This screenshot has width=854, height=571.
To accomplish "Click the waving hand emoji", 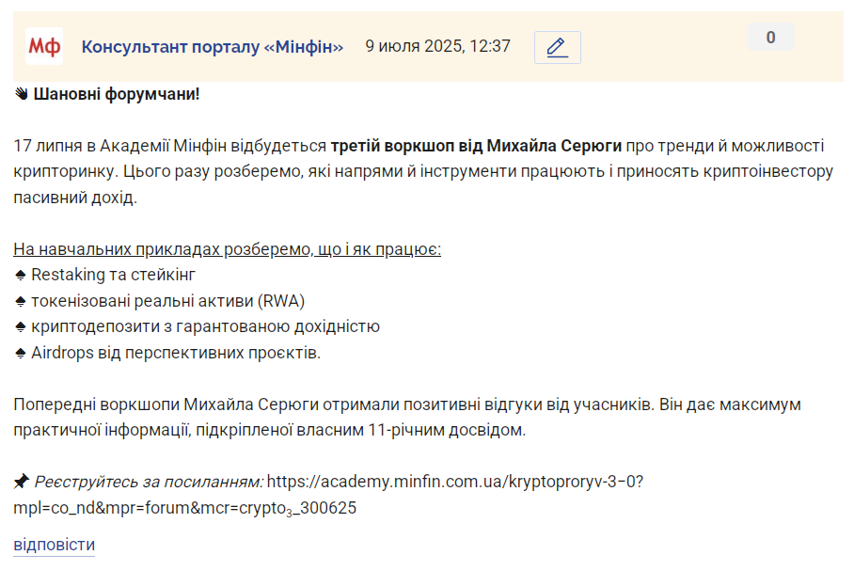I will pos(22,94).
